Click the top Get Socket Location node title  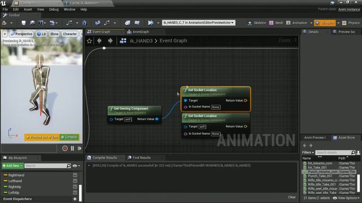202,90
